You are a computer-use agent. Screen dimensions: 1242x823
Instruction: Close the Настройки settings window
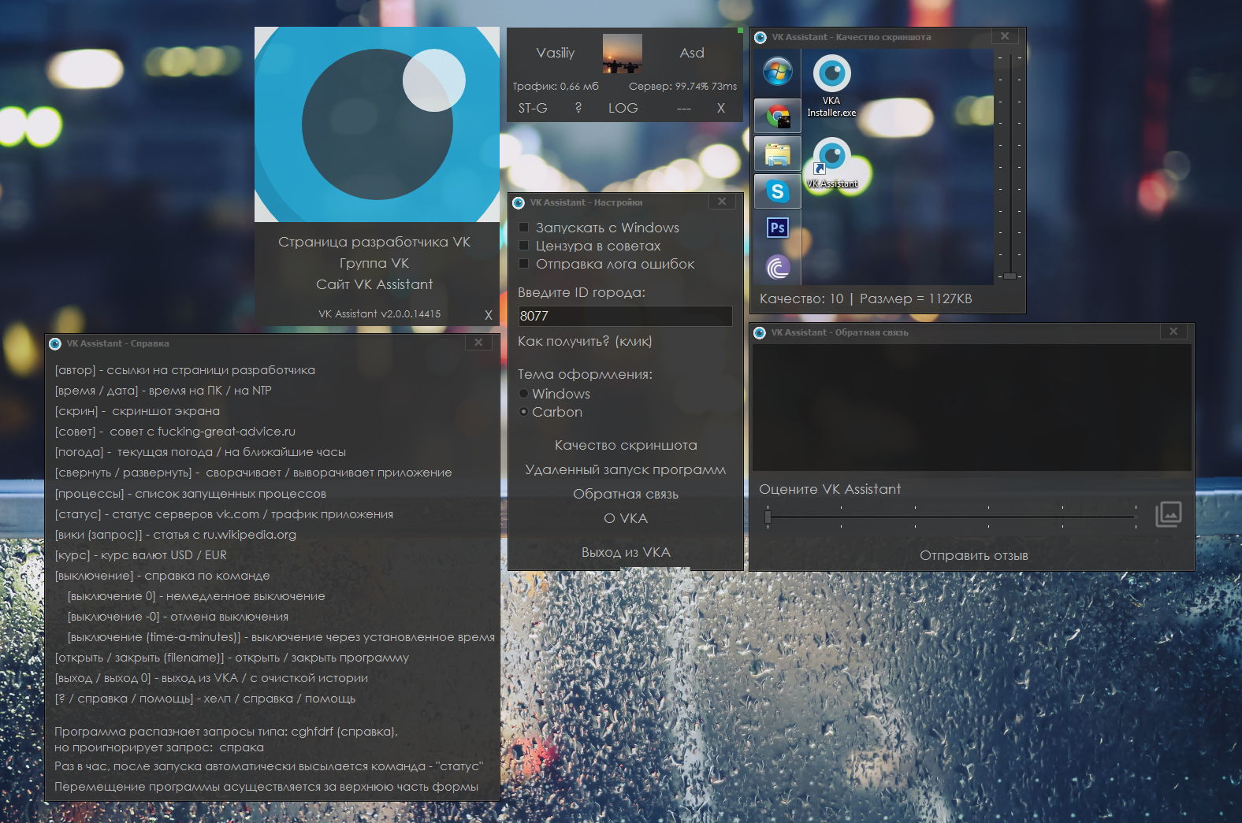722,202
